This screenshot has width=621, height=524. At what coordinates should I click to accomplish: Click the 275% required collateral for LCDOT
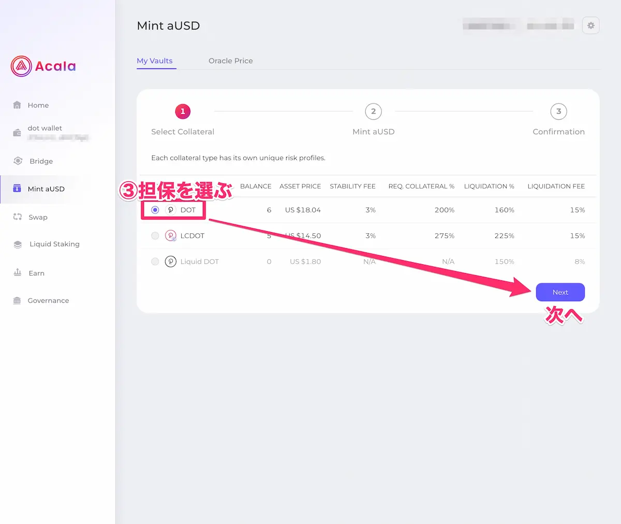(x=445, y=236)
